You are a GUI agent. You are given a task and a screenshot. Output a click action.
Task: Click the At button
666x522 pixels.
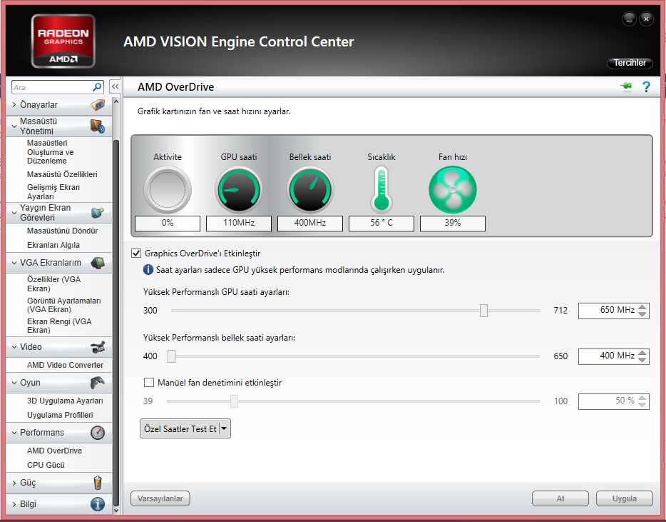tap(560, 498)
